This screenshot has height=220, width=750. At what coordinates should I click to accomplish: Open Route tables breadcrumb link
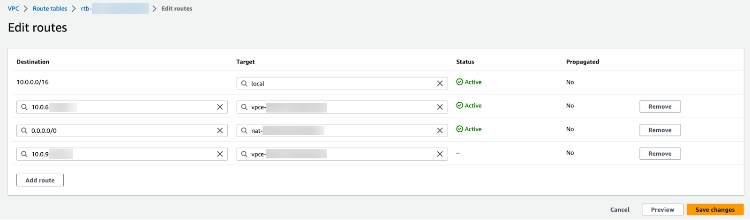pyautogui.click(x=50, y=8)
